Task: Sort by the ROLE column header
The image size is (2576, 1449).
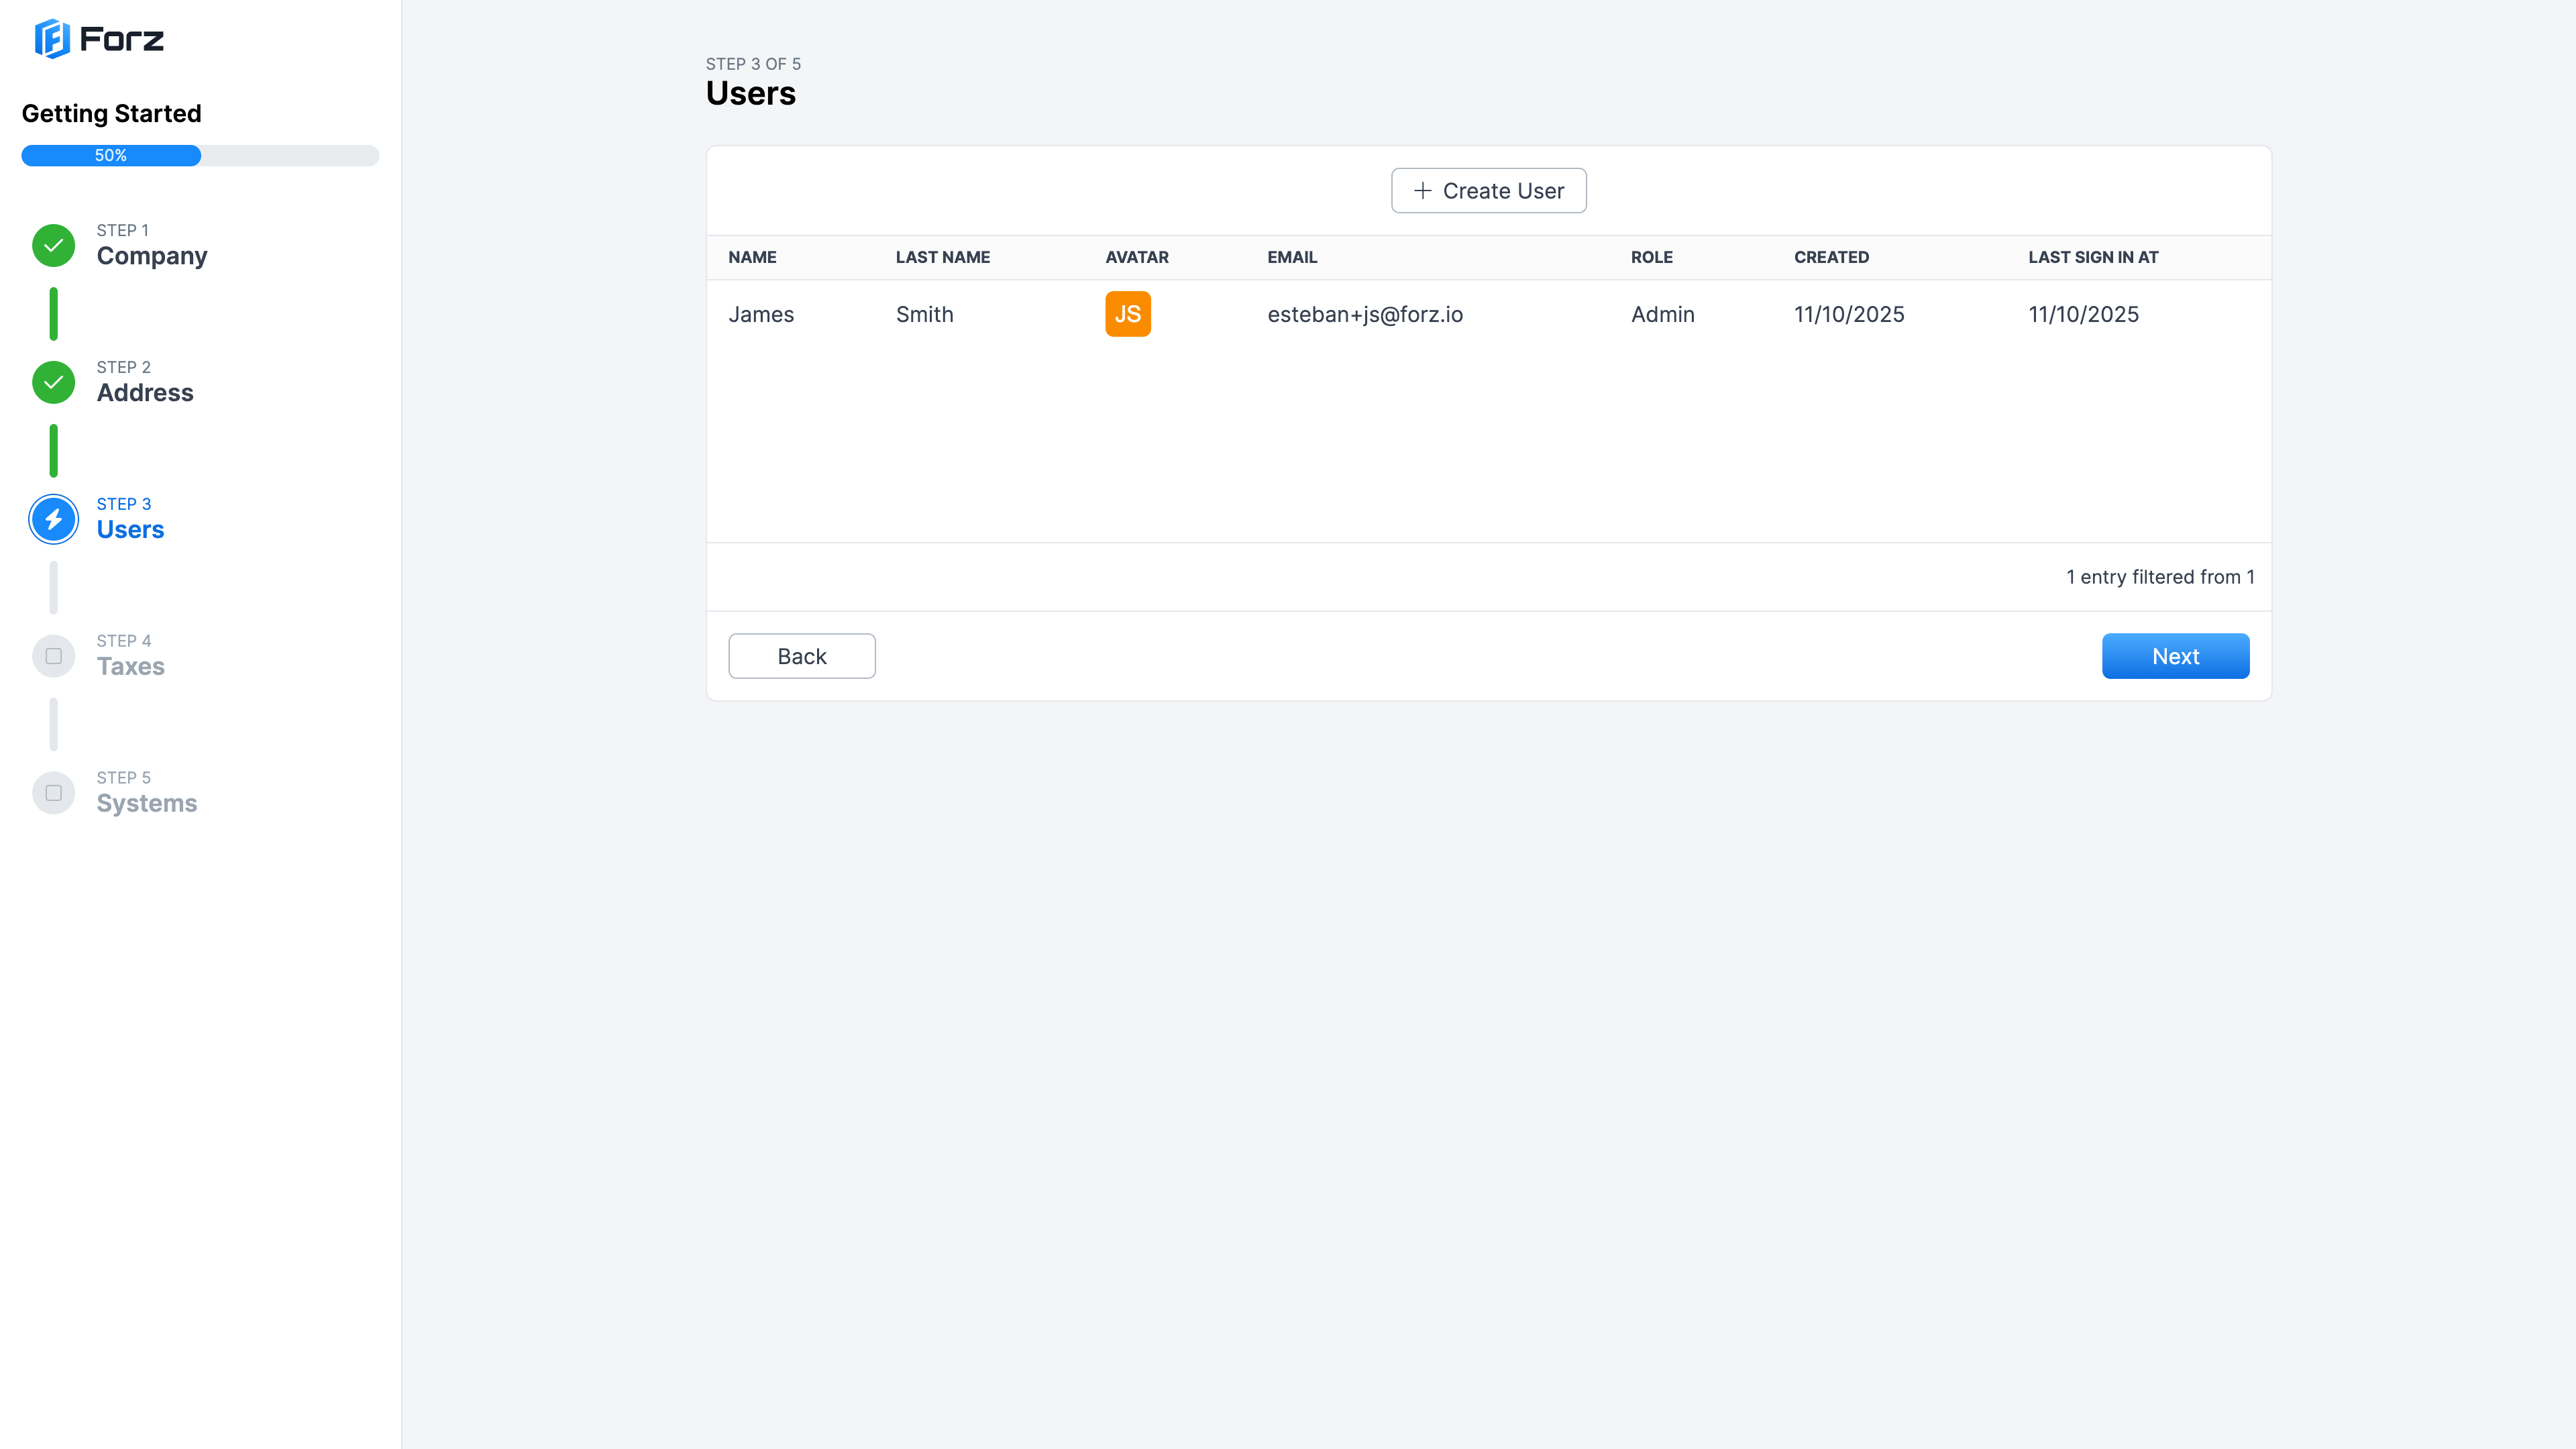Action: click(x=1652, y=257)
